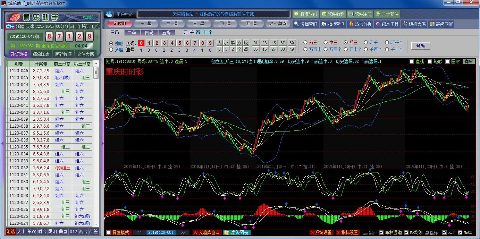The width and height of the screenshot is (480, 239).
Task: Click the 号码 button
Action: coord(420,46)
